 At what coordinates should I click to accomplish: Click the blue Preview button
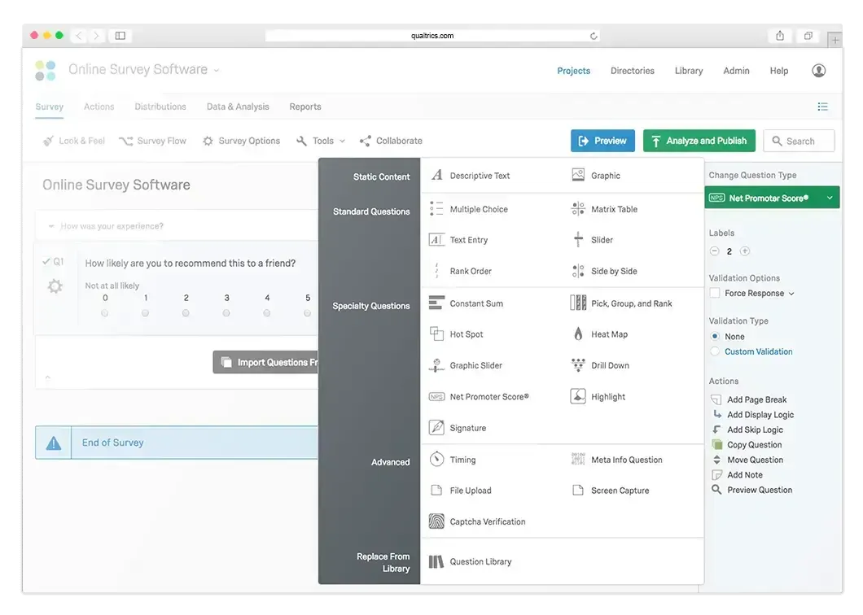click(x=602, y=141)
